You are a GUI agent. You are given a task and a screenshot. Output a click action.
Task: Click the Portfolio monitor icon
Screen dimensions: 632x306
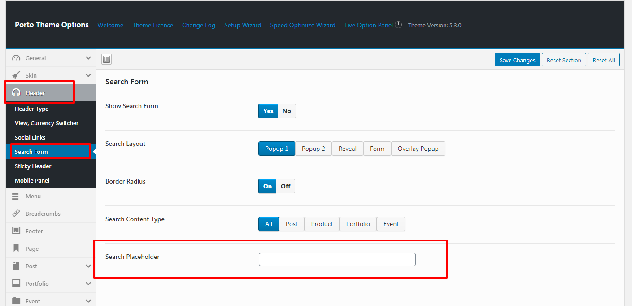pos(16,283)
